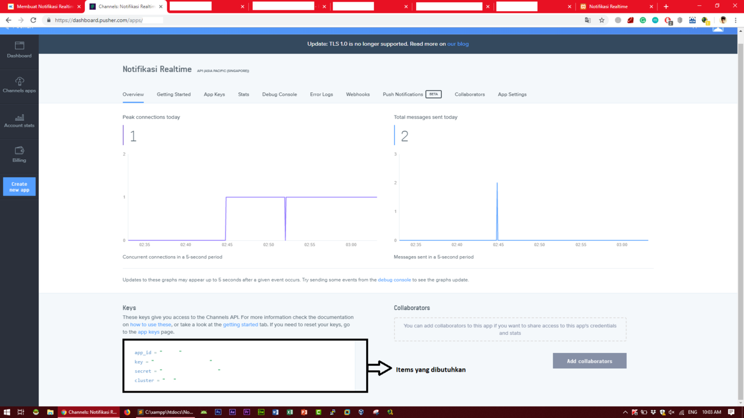Follow the 'our blog' link in banner

click(458, 44)
